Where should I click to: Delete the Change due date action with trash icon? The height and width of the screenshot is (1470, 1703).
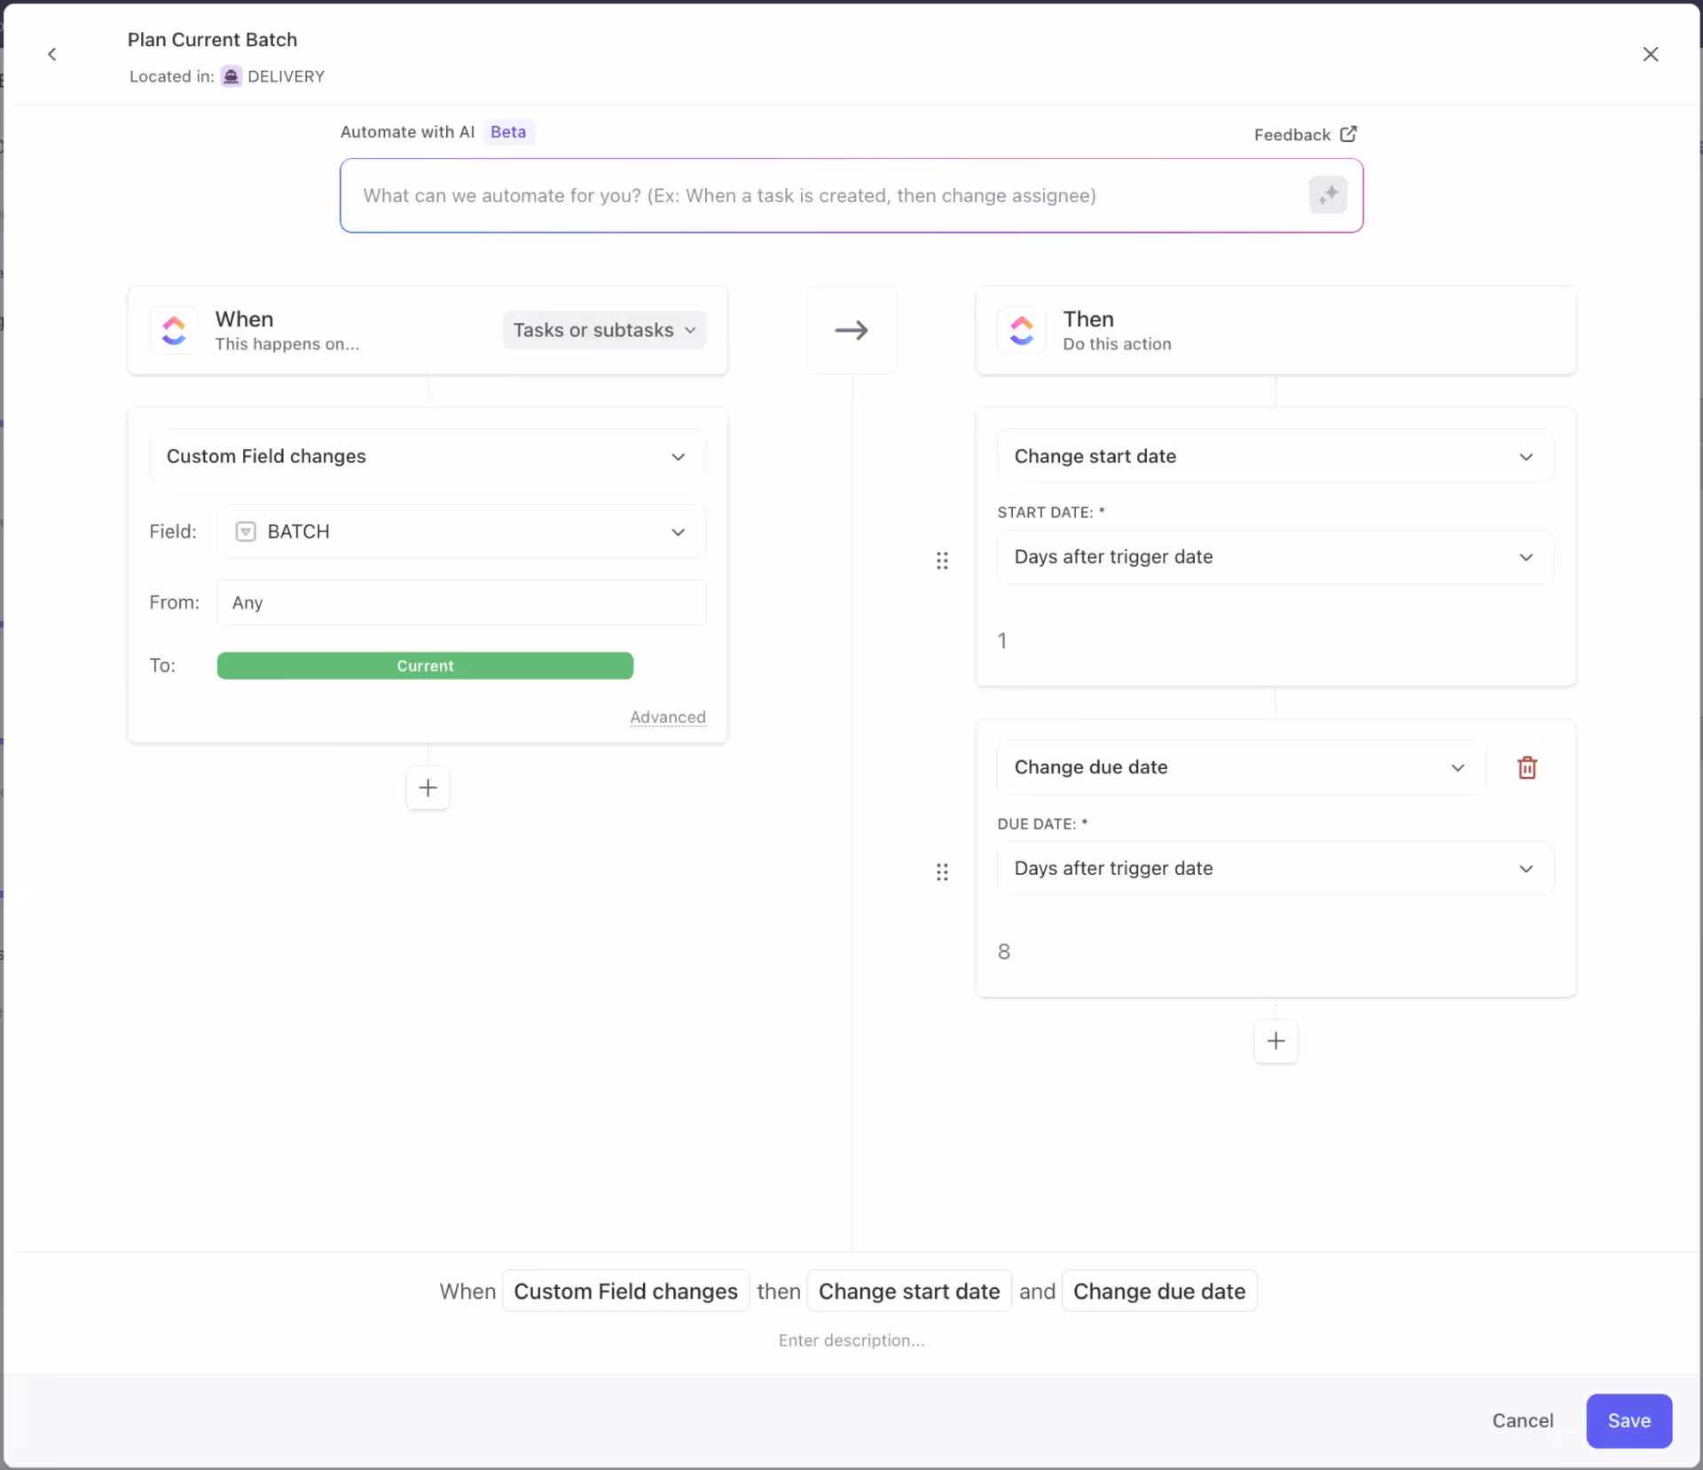click(x=1527, y=766)
